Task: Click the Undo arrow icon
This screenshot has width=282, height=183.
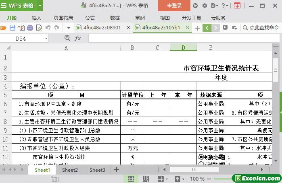Action: coord(48,28)
